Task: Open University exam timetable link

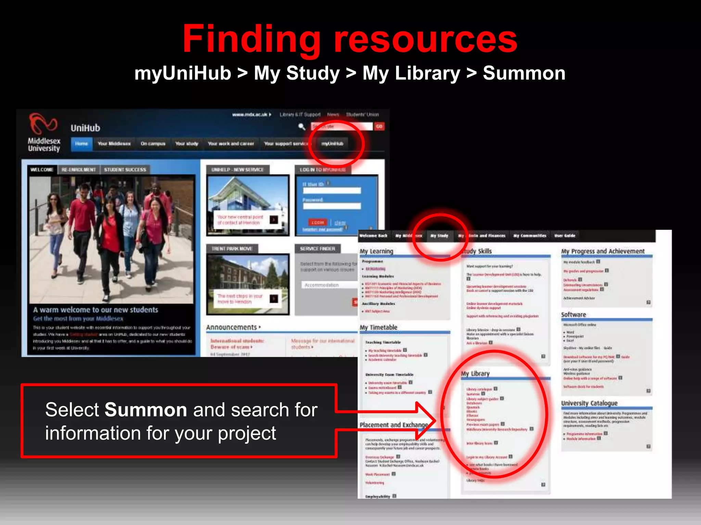Action: (387, 383)
